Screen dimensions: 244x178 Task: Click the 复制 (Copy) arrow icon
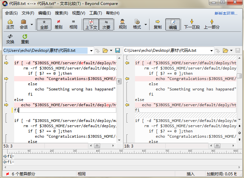tap(158, 24)
